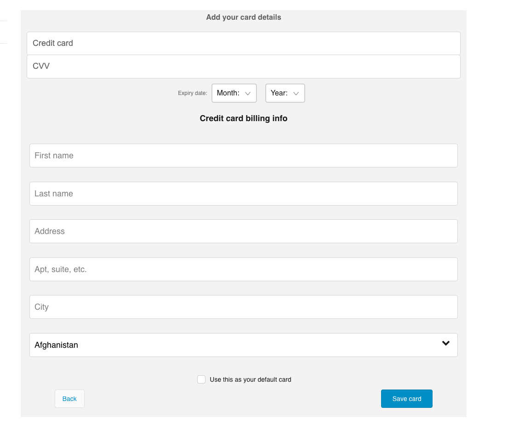This screenshot has height=423, width=513.
Task: Enable 'Use this as your default card'
Action: (x=201, y=379)
